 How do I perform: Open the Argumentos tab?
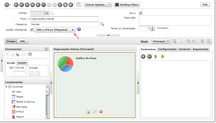[x=200, y=49]
